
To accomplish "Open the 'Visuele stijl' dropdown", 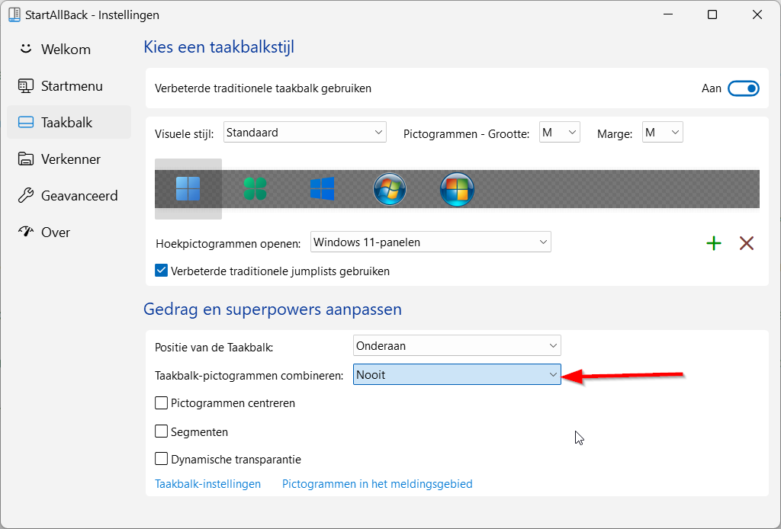I will coord(305,133).
